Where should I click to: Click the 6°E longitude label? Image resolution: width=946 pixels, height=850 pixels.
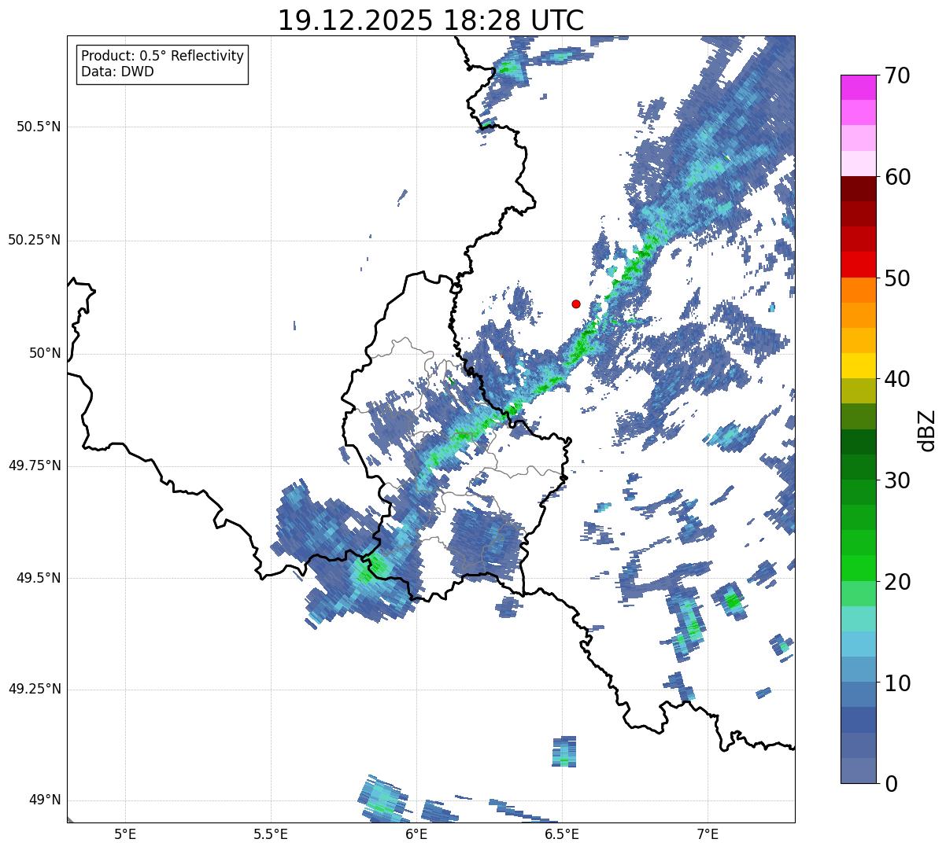click(x=416, y=834)
